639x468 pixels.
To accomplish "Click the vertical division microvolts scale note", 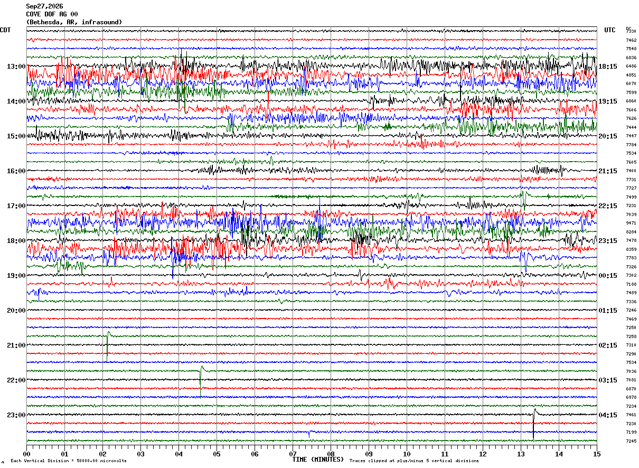I will tap(69, 461).
